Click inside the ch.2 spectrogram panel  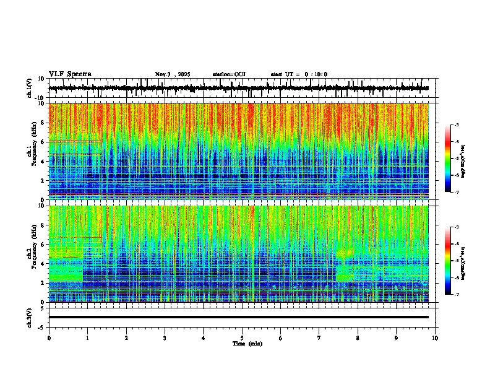tap(239, 254)
